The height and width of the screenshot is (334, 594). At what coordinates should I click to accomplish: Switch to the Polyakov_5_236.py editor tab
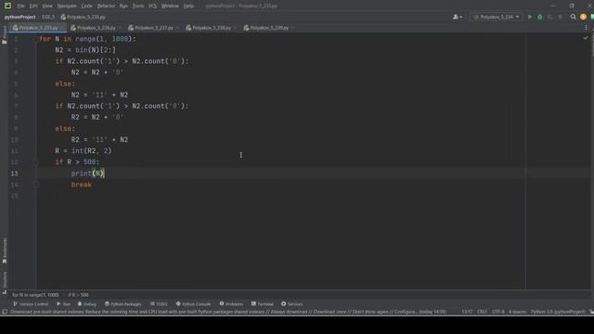point(96,28)
